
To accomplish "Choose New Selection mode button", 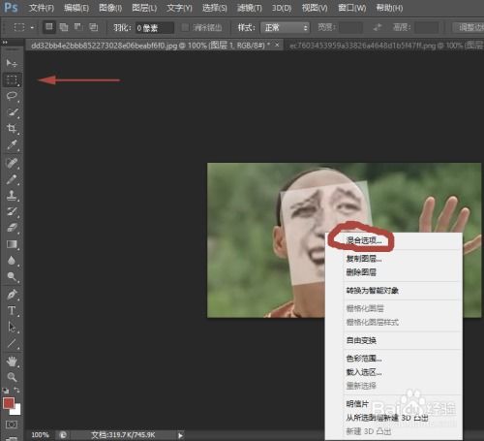I will click(x=49, y=27).
